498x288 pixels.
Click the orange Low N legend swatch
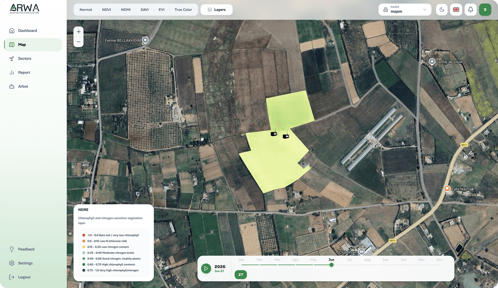pyautogui.click(x=84, y=241)
